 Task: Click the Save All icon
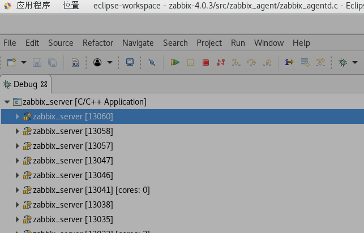click(52, 62)
